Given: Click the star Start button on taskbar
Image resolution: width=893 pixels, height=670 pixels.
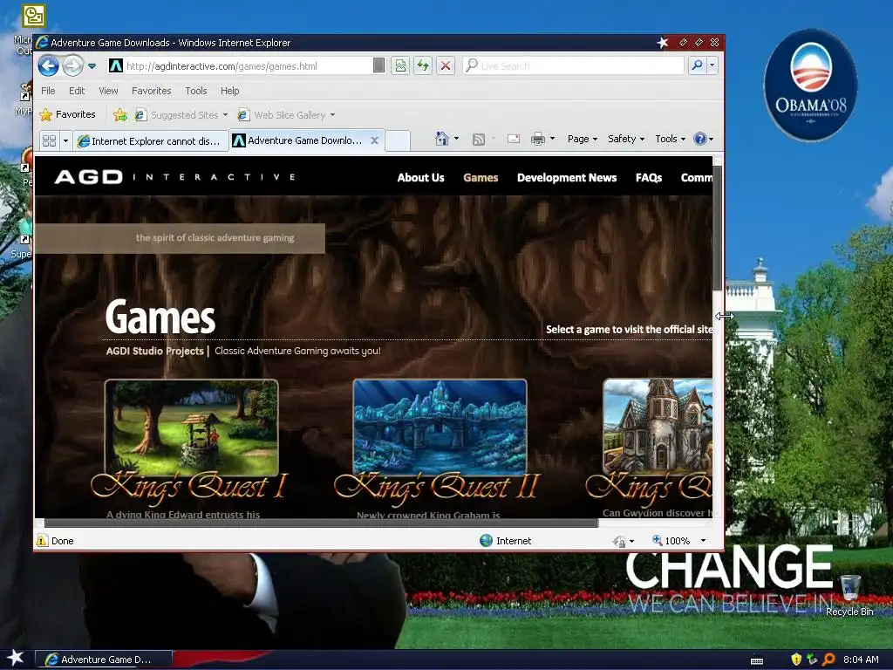Looking at the screenshot, I should coord(16,658).
